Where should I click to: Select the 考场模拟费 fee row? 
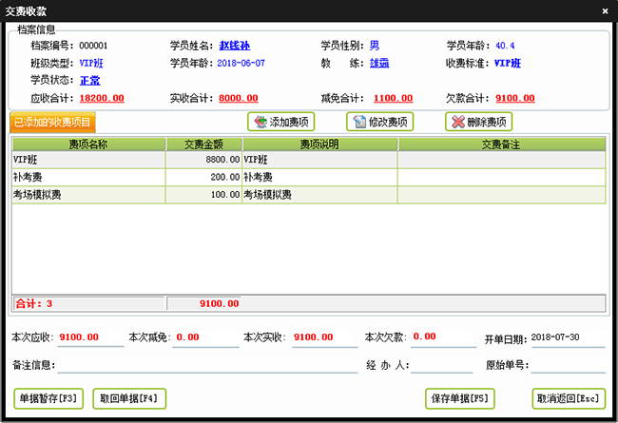point(87,195)
